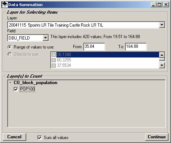The width and height of the screenshot is (171, 143).
Task: Click the text 'This layer includes 420 values'
Action: pyautogui.click(x=76, y=37)
